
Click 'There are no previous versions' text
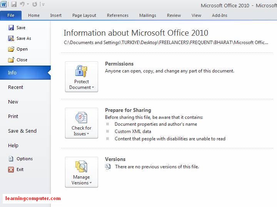[x=157, y=167]
